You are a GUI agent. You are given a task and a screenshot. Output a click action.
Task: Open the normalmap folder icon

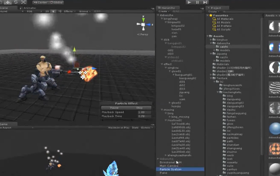[224, 134]
